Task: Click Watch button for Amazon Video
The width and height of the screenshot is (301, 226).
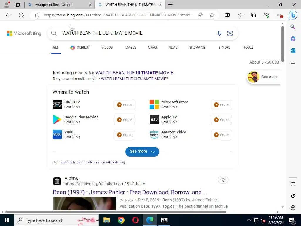Action: click(221, 135)
